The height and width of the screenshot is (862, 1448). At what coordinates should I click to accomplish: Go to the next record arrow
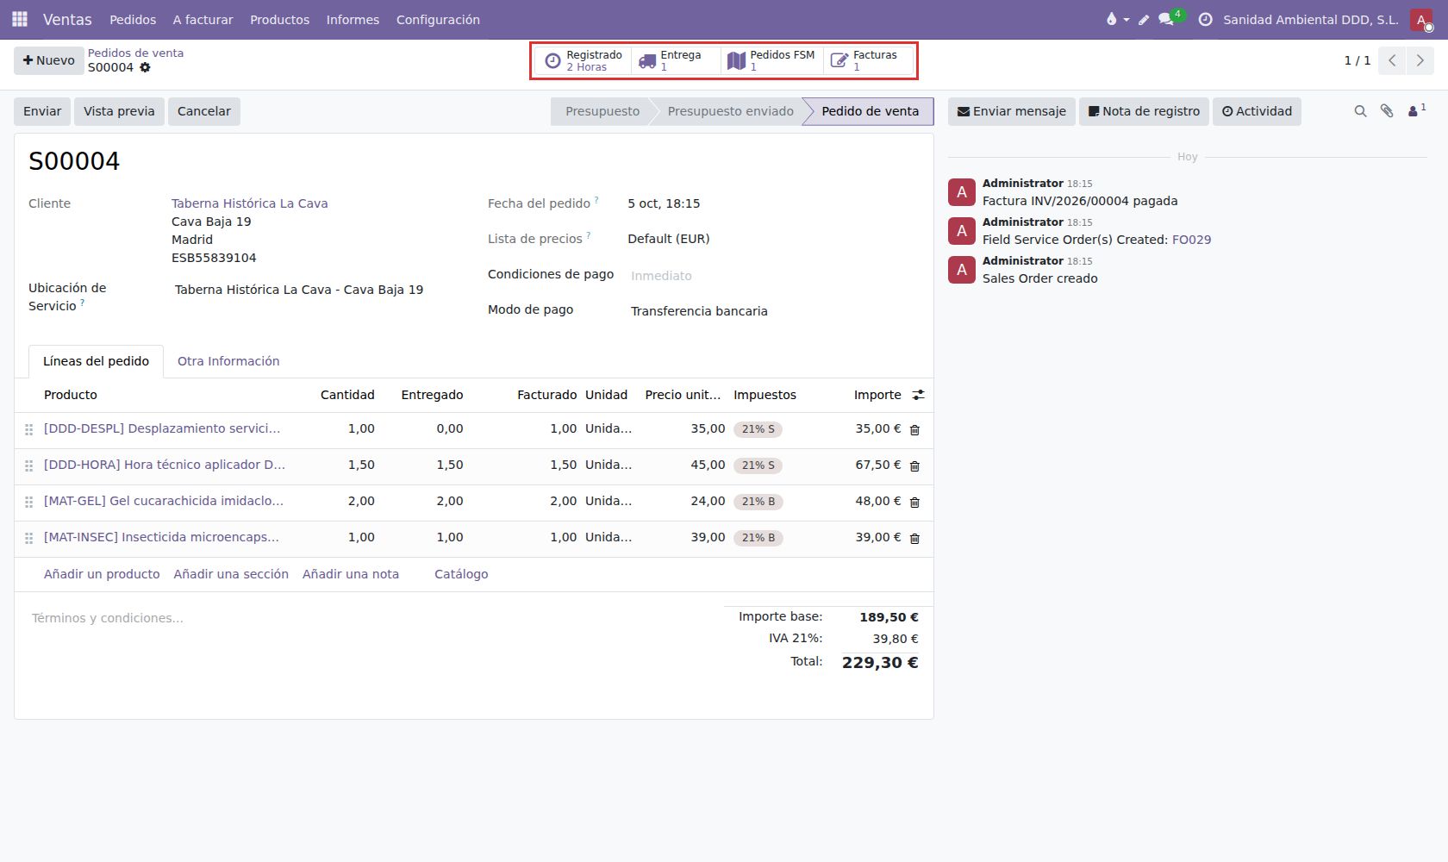(1420, 60)
